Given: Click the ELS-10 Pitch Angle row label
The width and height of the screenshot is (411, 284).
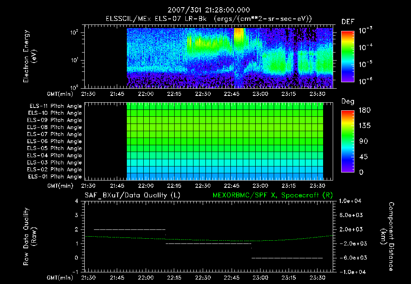Looking at the screenshot, I should pyautogui.click(x=55, y=113).
